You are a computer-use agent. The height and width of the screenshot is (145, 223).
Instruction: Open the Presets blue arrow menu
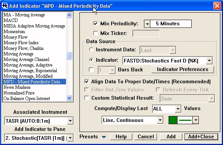click(104, 137)
